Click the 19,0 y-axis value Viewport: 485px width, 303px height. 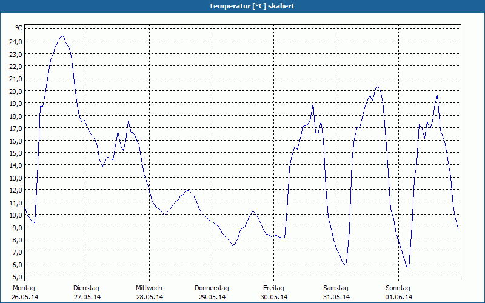pyautogui.click(x=16, y=104)
